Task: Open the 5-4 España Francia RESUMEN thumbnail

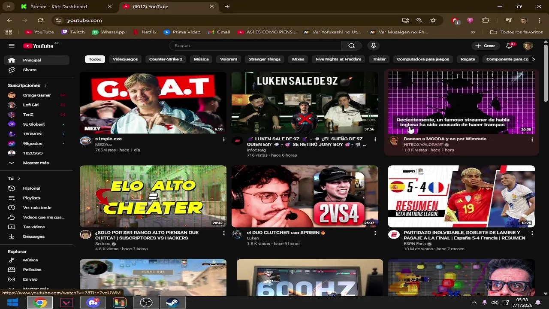Action: coord(462,196)
